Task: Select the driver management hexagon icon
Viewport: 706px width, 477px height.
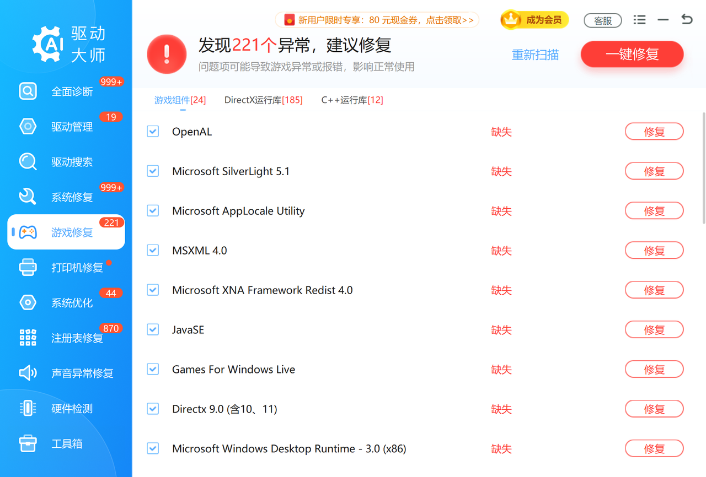Action: pyautogui.click(x=28, y=126)
